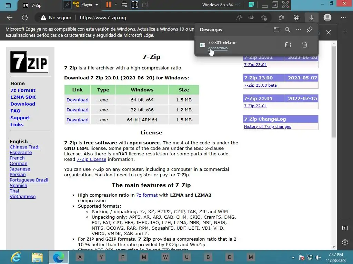Switch site language to Chinese Trad.
Image resolution: width=353 pixels, height=264 pixels.
click(x=24, y=147)
